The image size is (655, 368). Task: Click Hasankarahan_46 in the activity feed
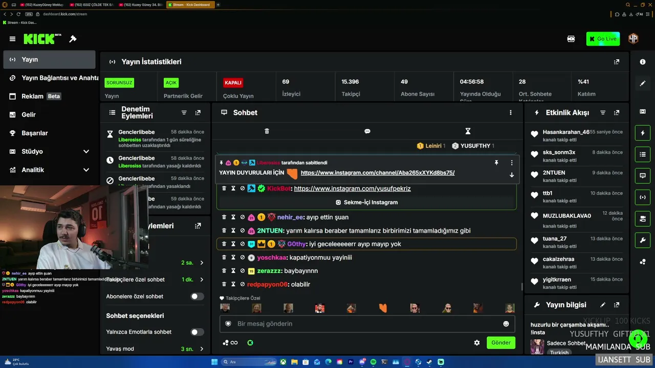point(566,132)
